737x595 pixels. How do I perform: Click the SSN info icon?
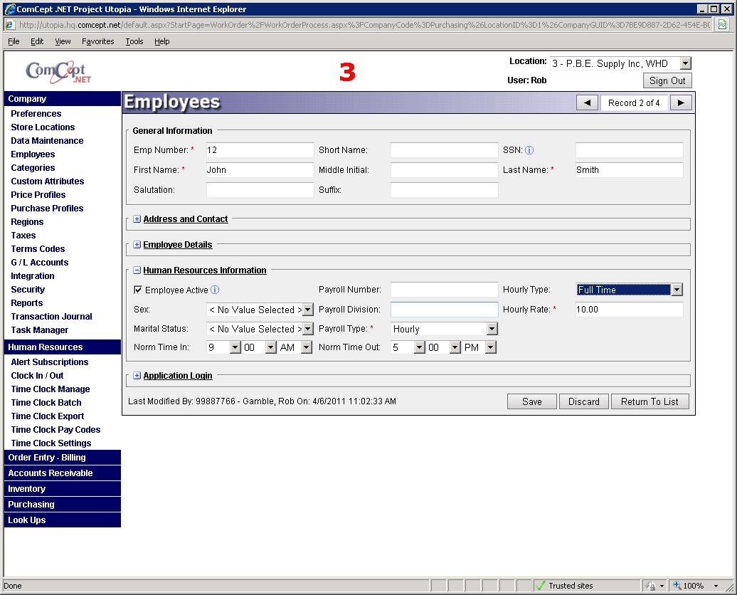pyautogui.click(x=529, y=150)
